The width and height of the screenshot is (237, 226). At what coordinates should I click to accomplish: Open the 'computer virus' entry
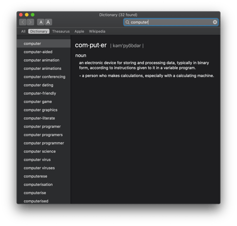point(44,160)
